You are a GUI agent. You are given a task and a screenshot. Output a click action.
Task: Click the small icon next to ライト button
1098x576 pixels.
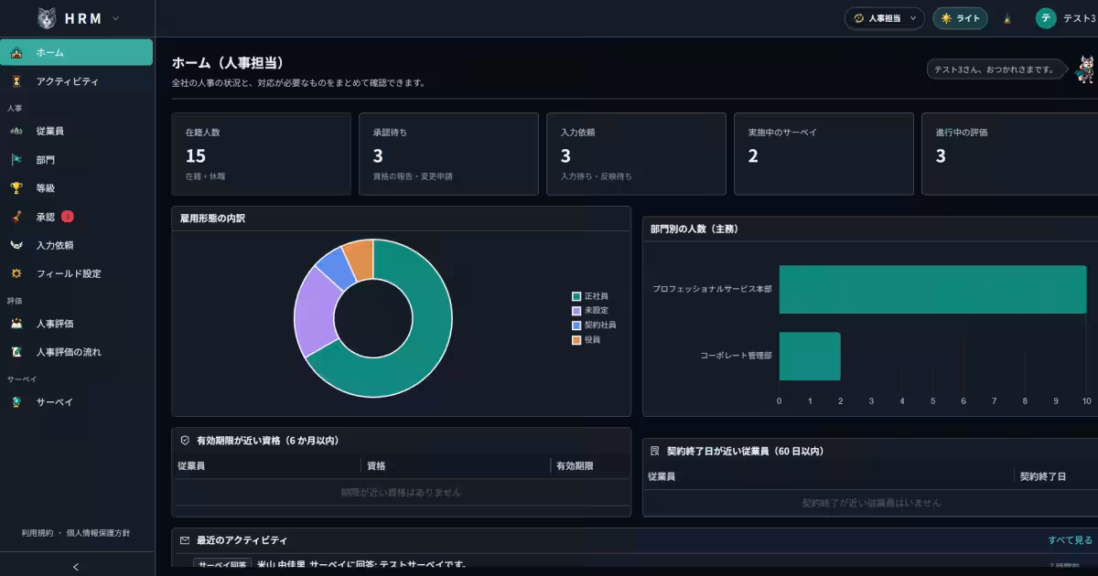pyautogui.click(x=1007, y=18)
